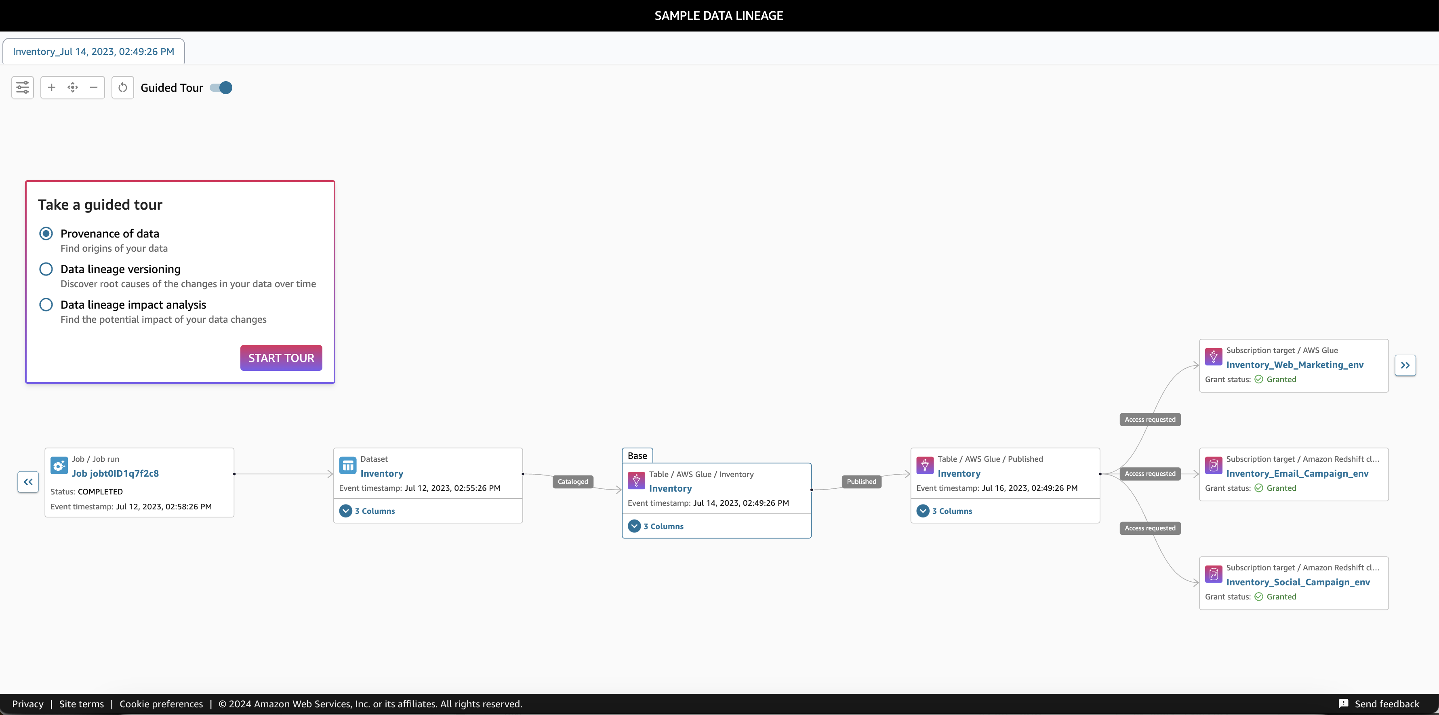Select Data lineage impact analysis radio
Viewport: 1439px width, 715px height.
tap(46, 305)
